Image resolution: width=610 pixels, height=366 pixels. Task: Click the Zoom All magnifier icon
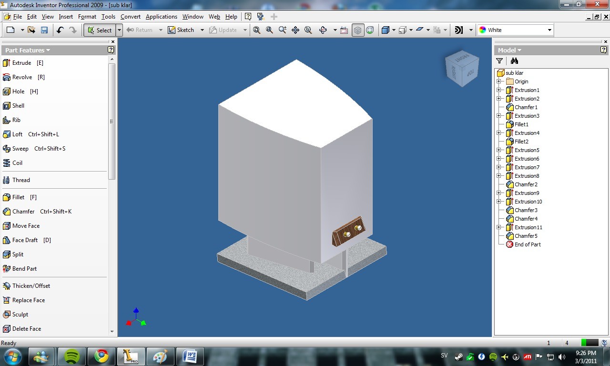coord(257,30)
